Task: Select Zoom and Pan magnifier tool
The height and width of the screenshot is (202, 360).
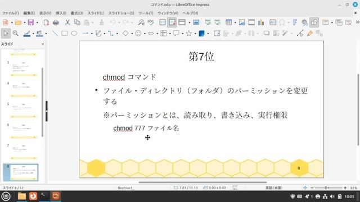Action: coord(16,34)
